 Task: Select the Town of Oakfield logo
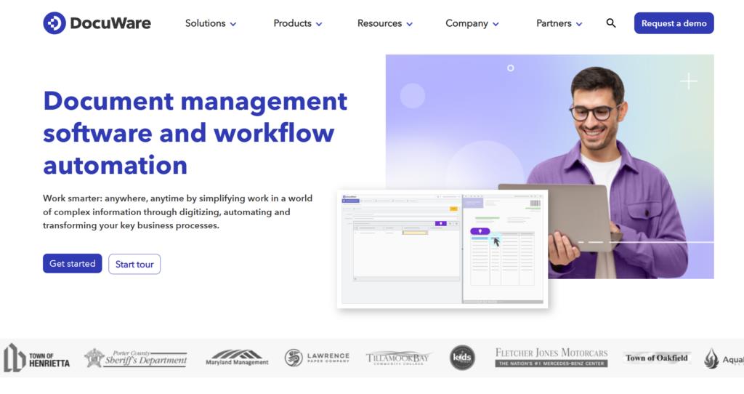click(x=657, y=358)
